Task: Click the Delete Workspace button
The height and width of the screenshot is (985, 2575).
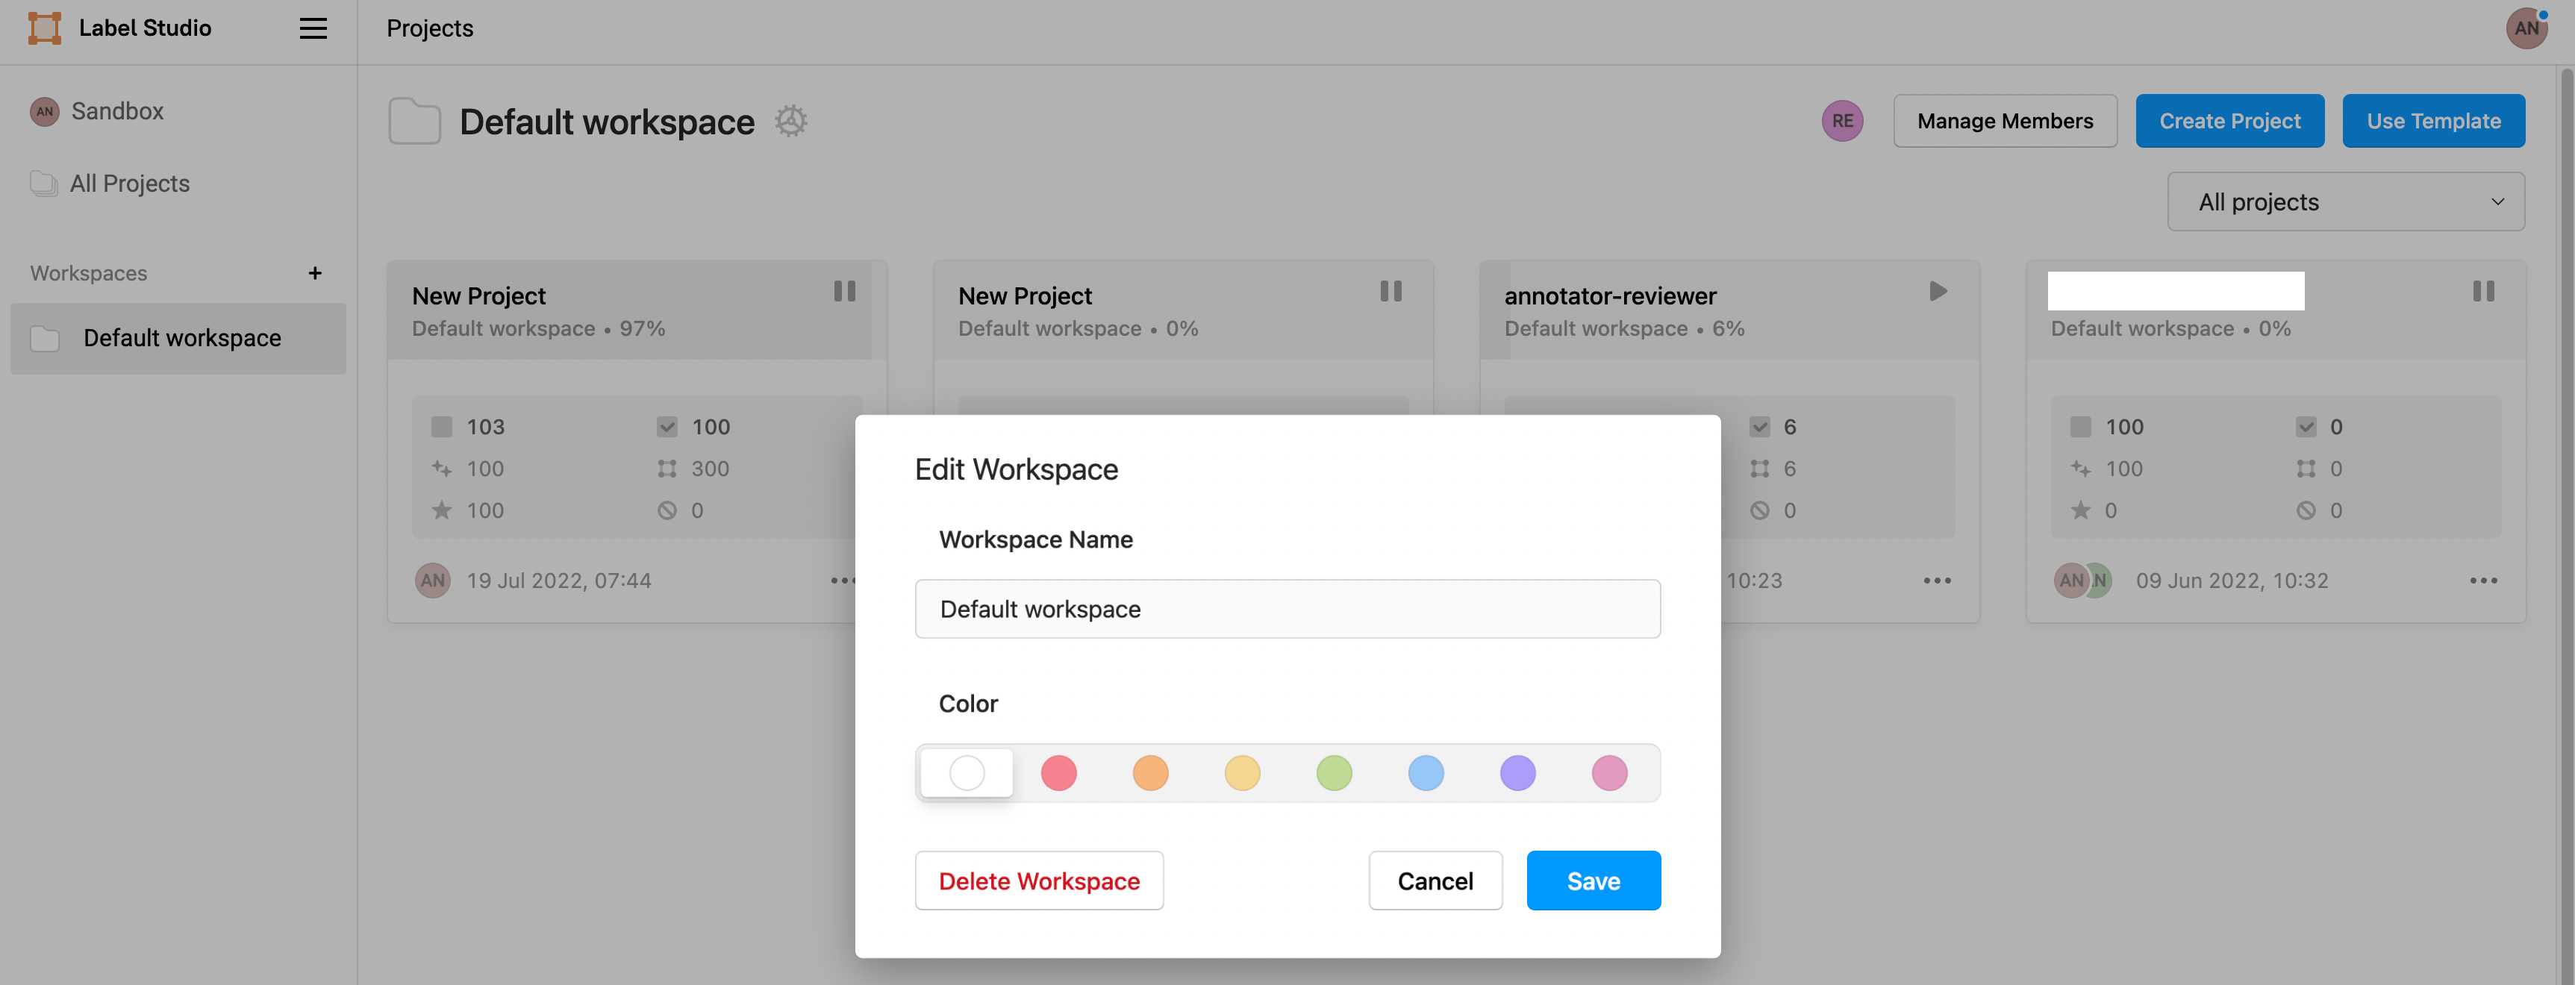Action: pyautogui.click(x=1039, y=880)
